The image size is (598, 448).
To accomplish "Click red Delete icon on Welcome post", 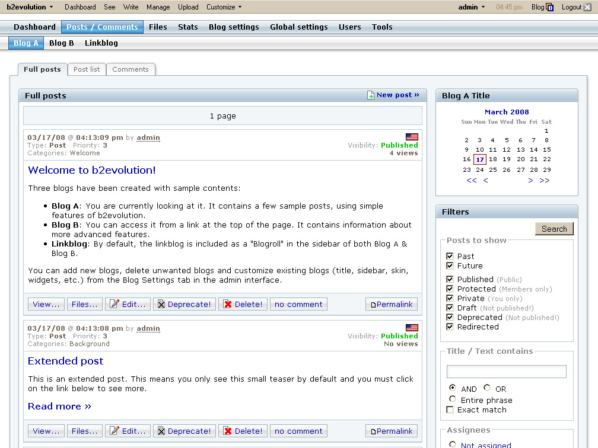I will (228, 305).
